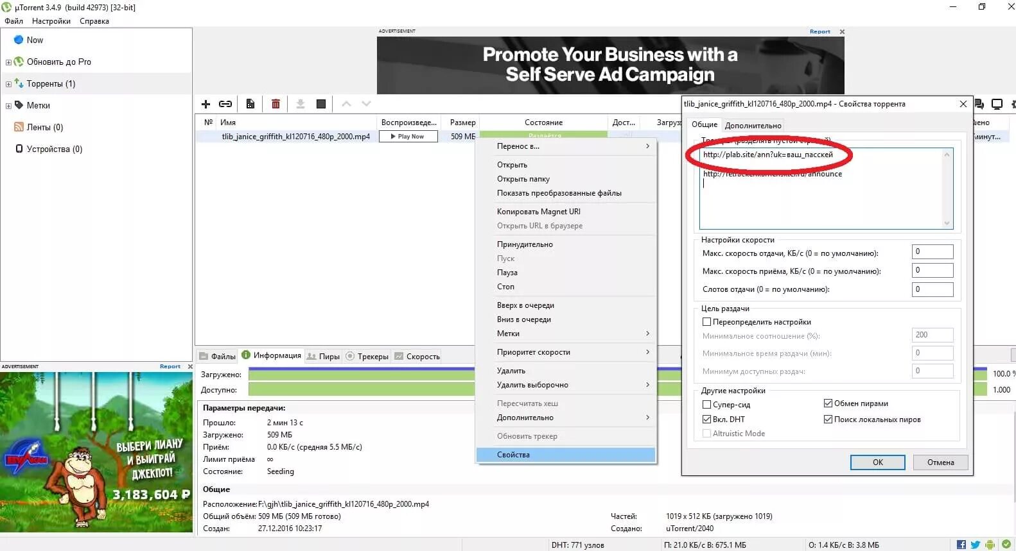The image size is (1016, 551).
Task: Switch to the Дополнительно dialog tab
Action: coord(753,126)
